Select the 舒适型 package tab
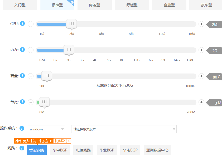 (132, 5)
